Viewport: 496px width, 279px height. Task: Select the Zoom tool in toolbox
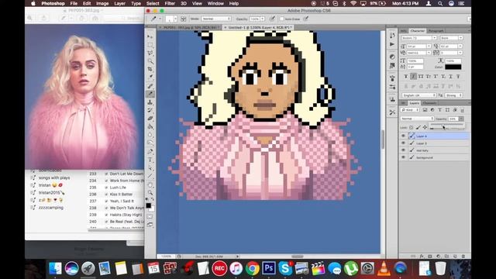(x=150, y=192)
